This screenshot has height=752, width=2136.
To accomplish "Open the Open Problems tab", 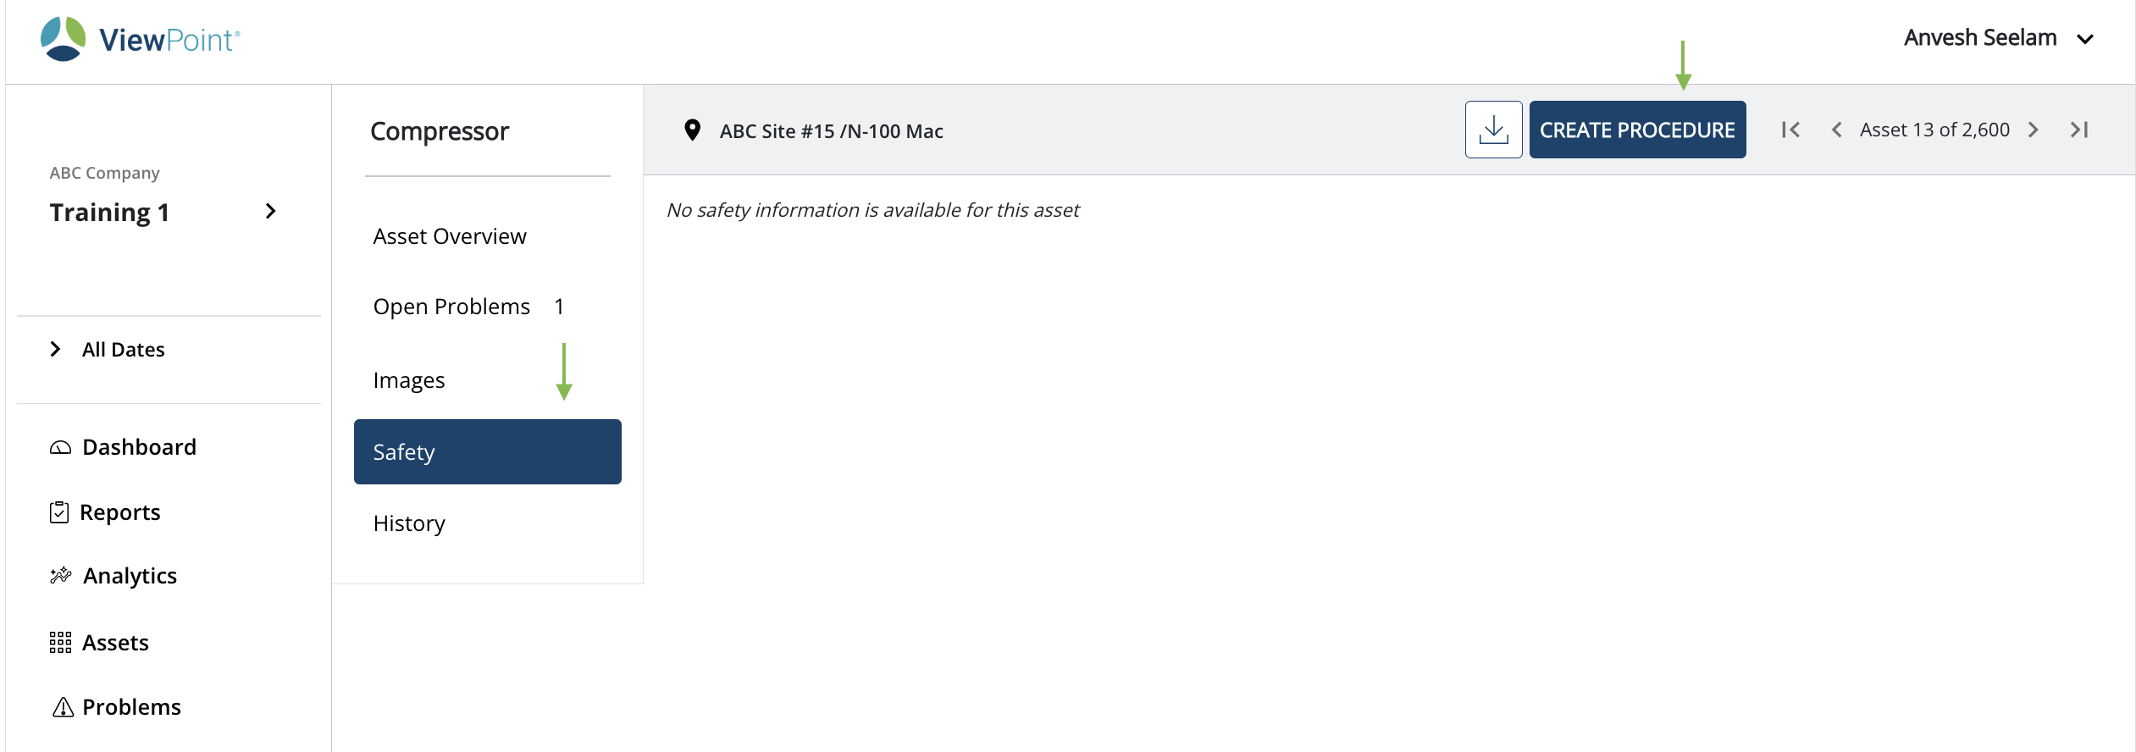I will tap(451, 307).
